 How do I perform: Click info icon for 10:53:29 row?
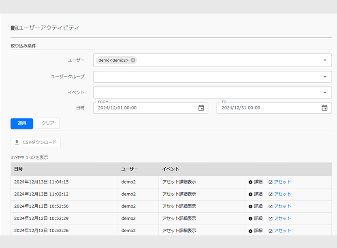[250, 218]
